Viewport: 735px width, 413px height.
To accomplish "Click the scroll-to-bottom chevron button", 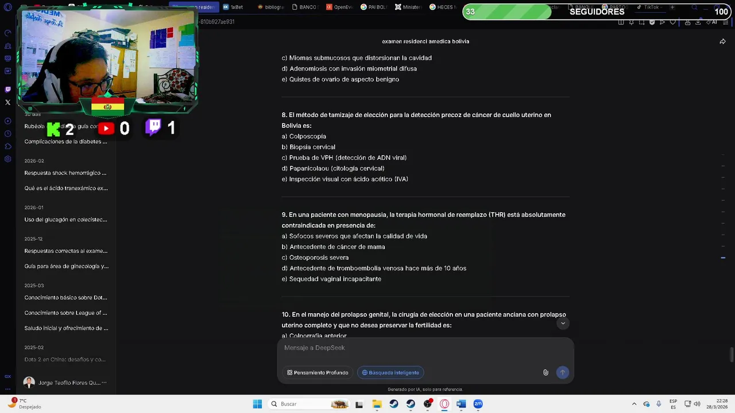I will coord(563,324).
